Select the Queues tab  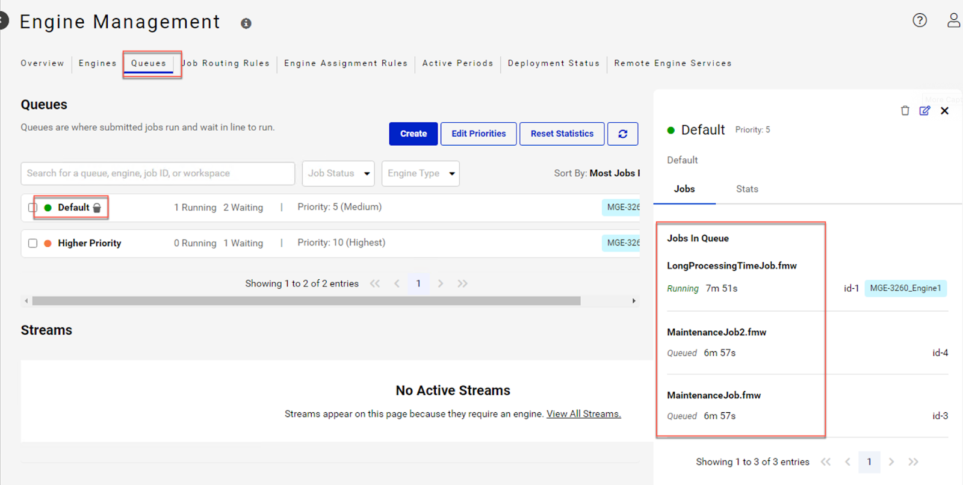click(x=149, y=63)
